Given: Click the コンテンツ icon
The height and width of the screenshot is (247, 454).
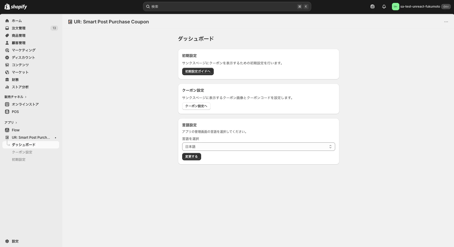Looking at the screenshot, I should (x=7, y=65).
